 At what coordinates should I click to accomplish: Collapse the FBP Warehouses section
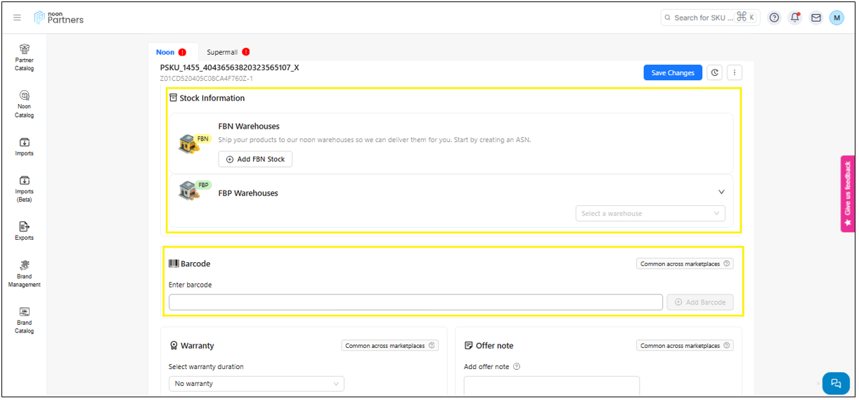point(721,192)
